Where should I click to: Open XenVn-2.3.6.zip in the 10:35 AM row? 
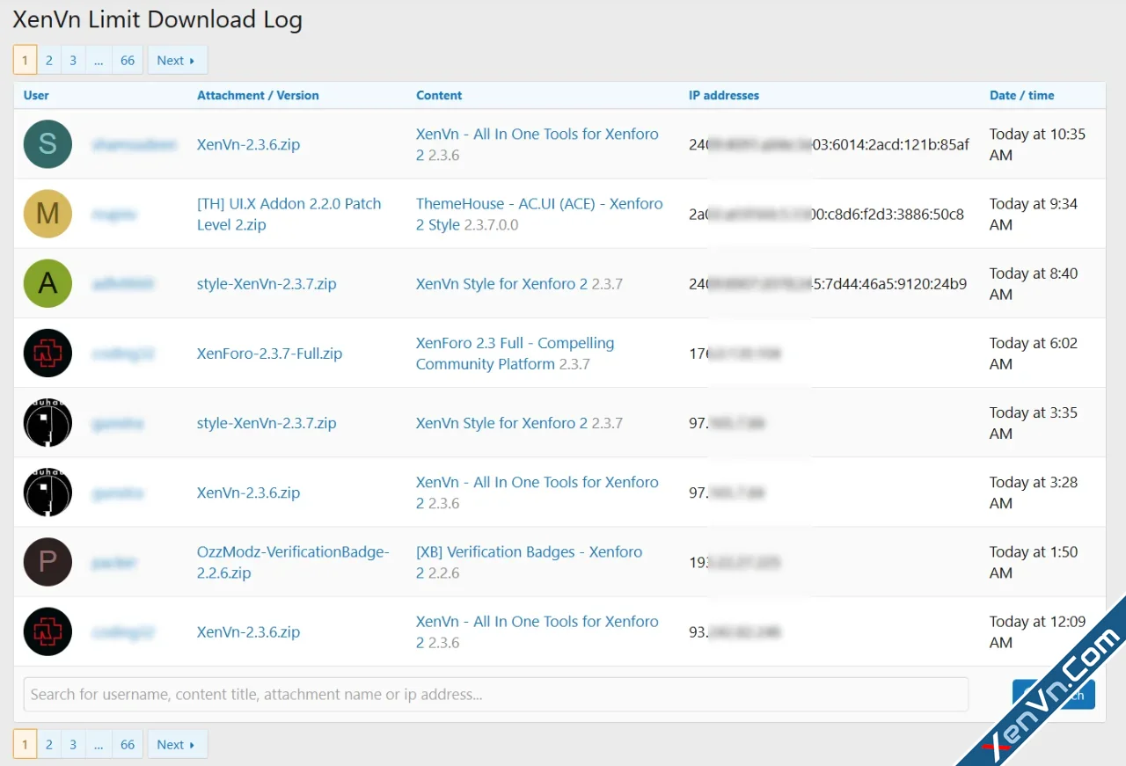[248, 144]
